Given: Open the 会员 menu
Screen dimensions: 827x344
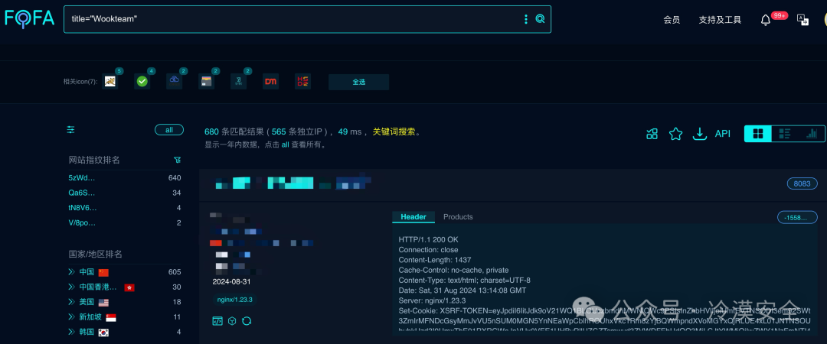Looking at the screenshot, I should [x=672, y=20].
